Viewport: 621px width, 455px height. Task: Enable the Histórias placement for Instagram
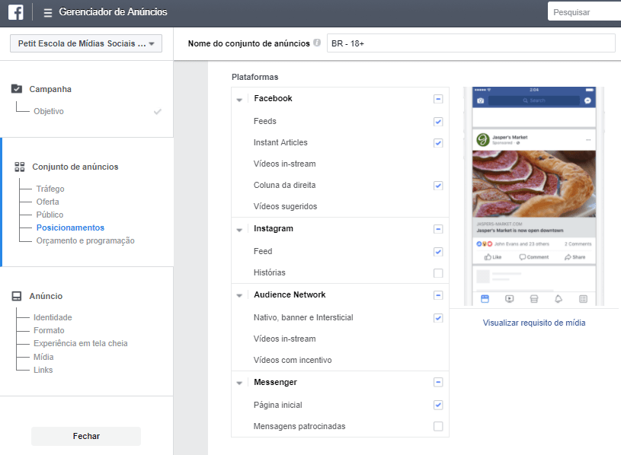pyautogui.click(x=438, y=272)
